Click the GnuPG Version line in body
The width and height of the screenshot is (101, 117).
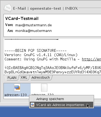(x=41, y=55)
